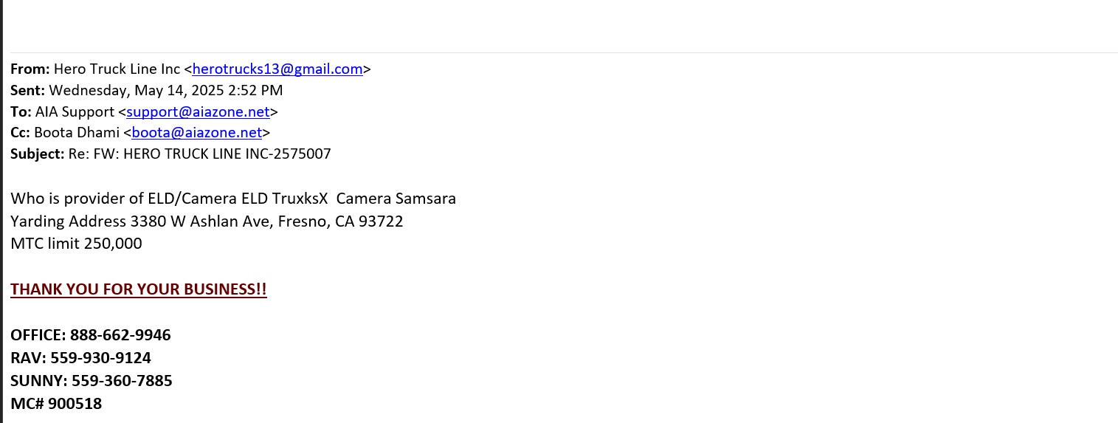Click the "MTC limit 250,000" line
This screenshot has height=423, width=1118.
tap(76, 244)
